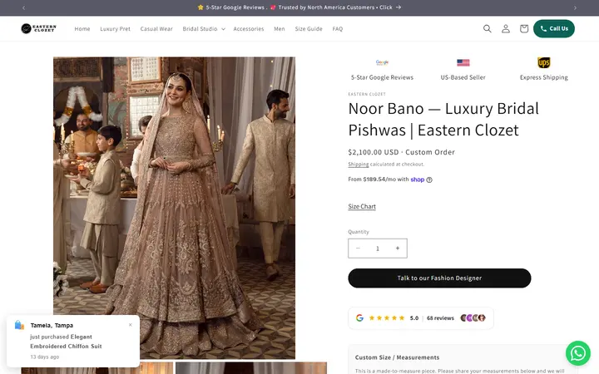The image size is (599, 374).
Task: Expand the Bridal Studio dropdown
Action: (x=204, y=28)
